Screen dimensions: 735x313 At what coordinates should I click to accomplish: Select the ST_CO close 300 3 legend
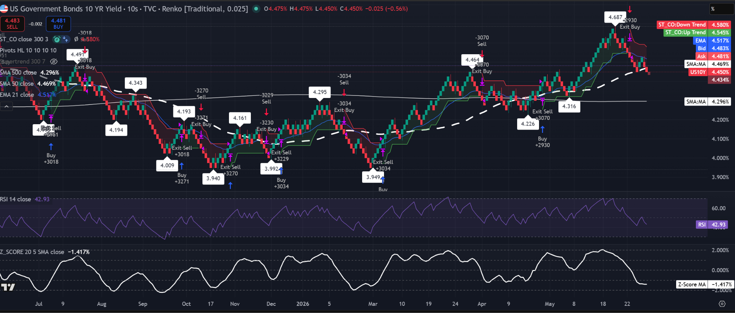point(24,39)
